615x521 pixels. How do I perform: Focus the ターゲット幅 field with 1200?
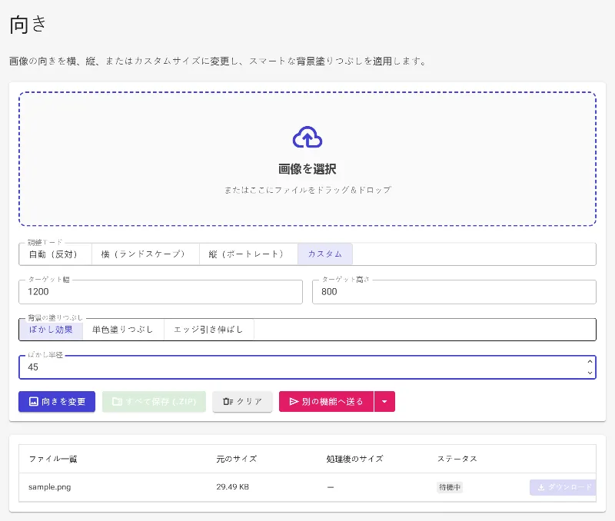161,292
